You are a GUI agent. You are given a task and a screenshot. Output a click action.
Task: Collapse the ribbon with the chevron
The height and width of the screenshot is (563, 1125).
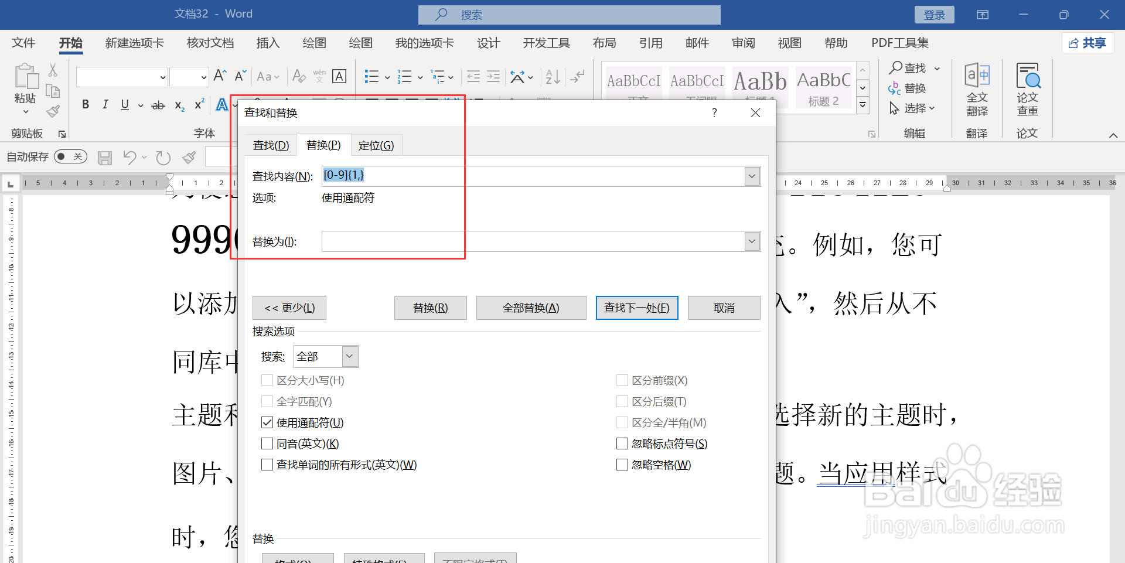1113,135
